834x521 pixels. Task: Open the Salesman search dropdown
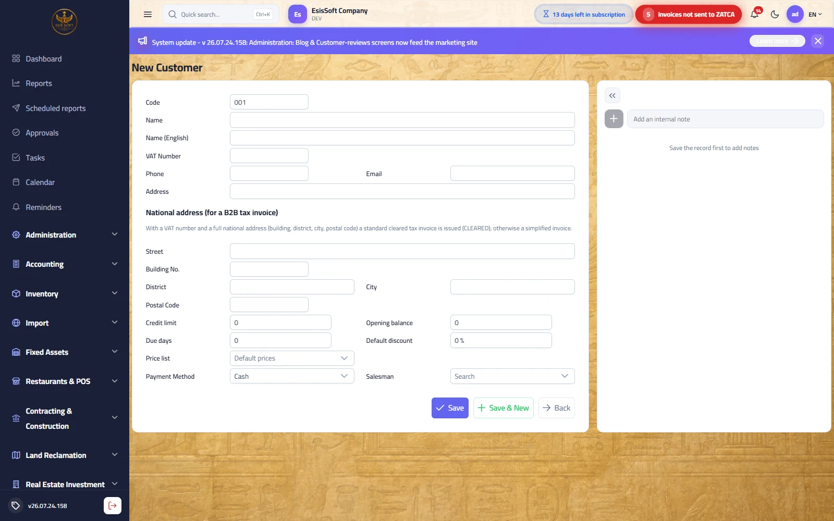(512, 376)
